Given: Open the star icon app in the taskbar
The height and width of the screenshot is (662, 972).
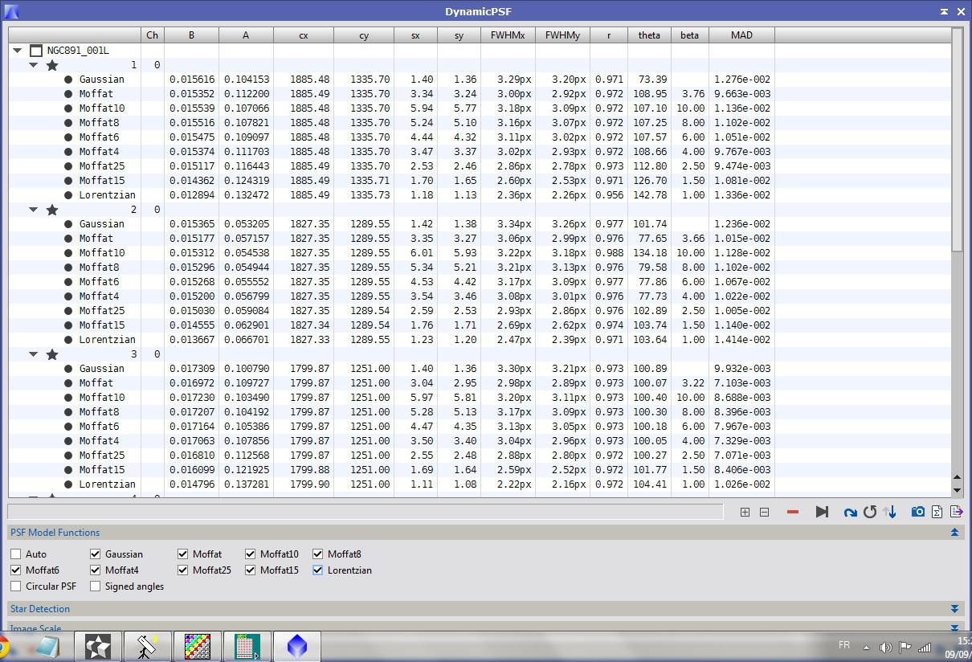Looking at the screenshot, I should click(98, 647).
